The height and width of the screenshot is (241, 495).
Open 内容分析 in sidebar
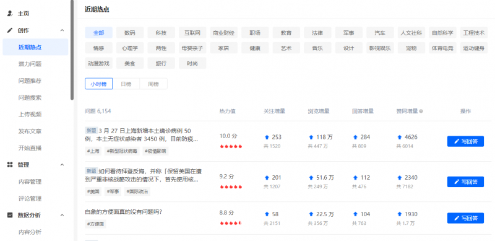[30, 232]
